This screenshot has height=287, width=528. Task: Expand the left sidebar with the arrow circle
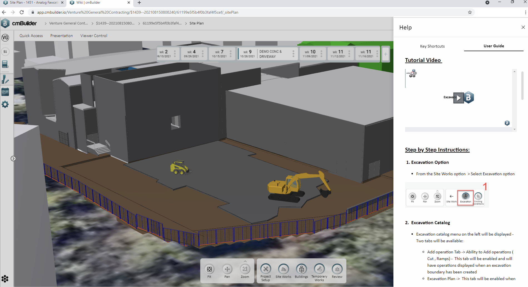point(13,159)
